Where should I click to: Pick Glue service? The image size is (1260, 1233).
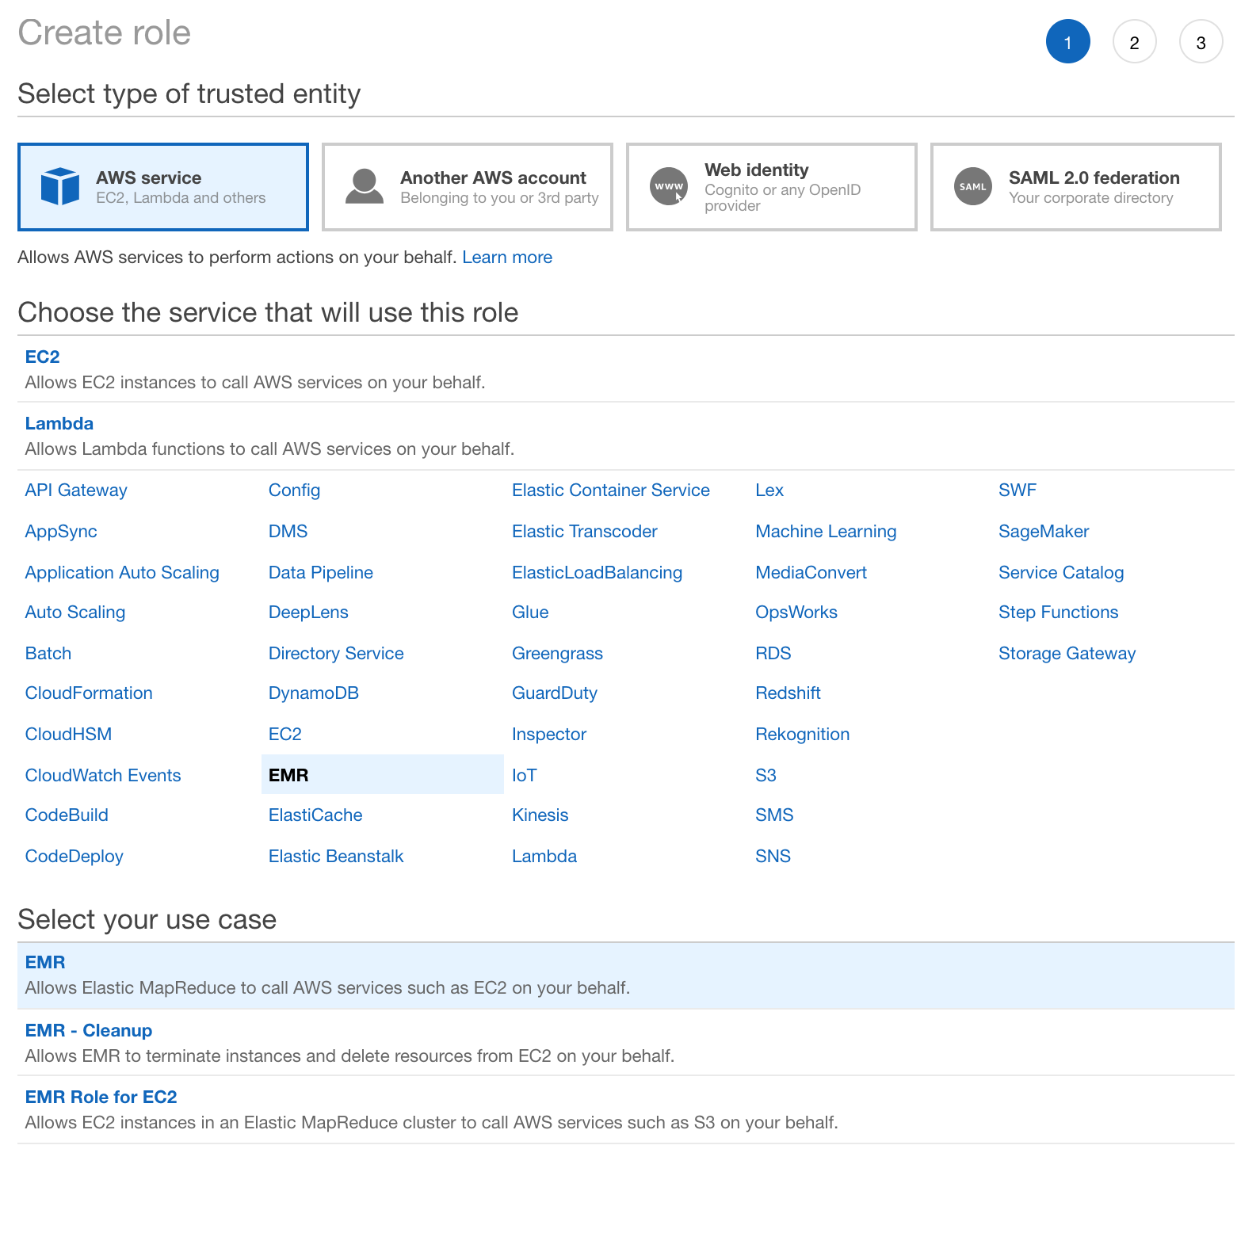coord(530,613)
